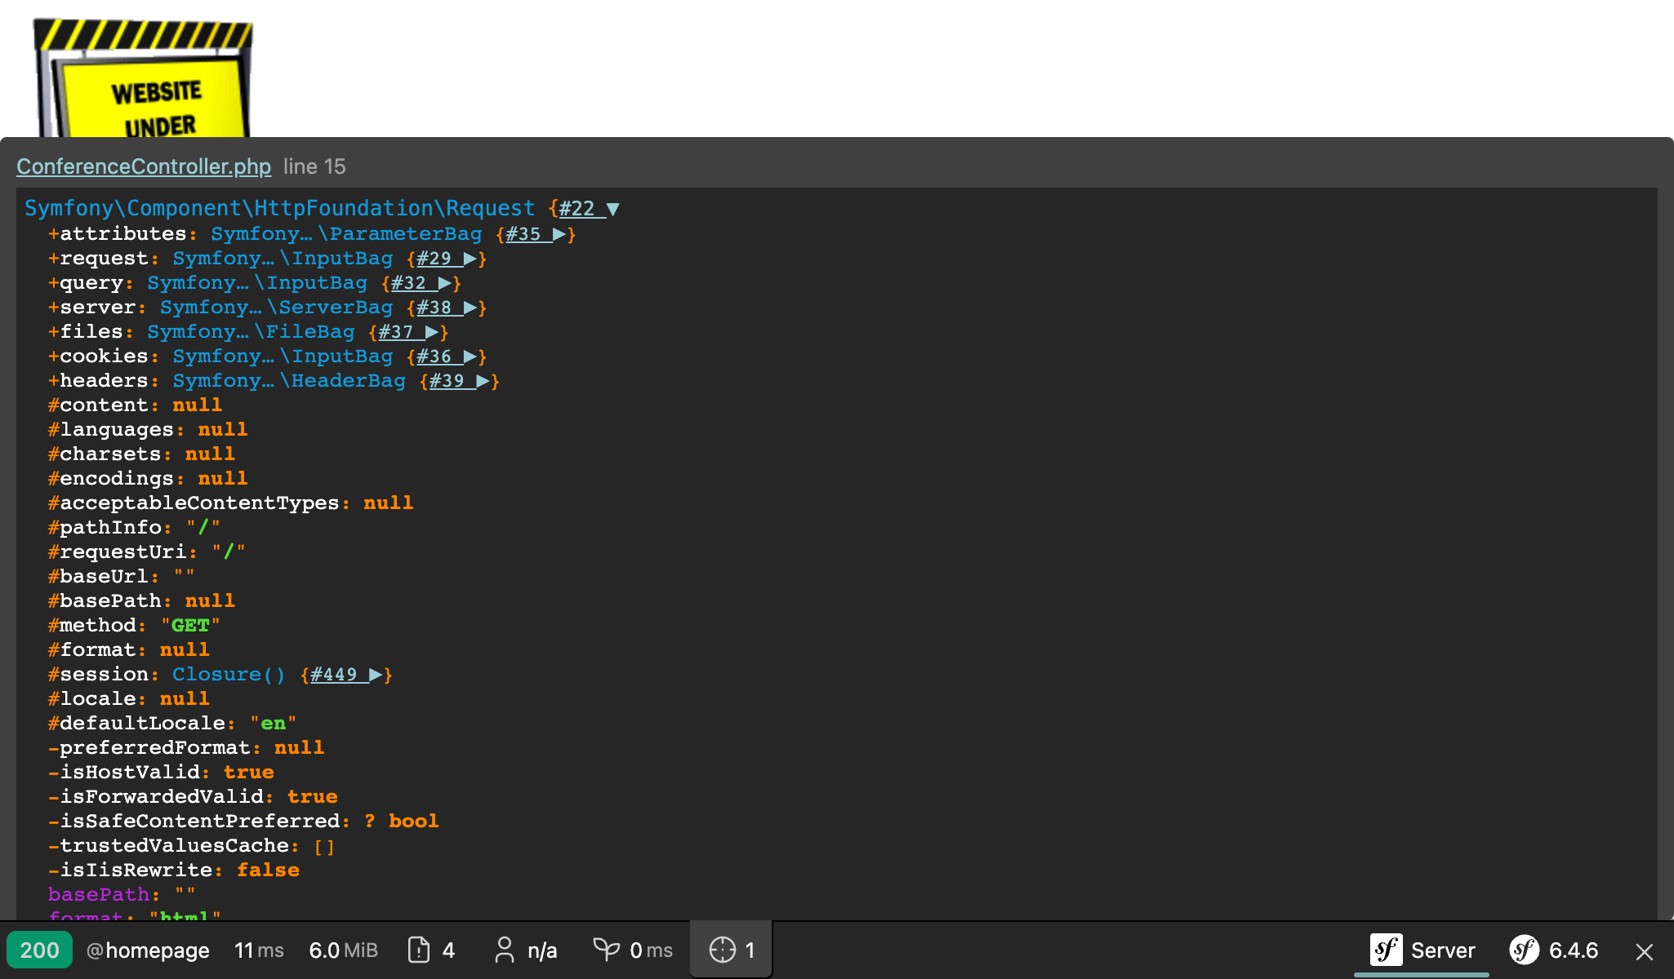Expand the session Closure #449
Image resolution: width=1674 pixels, height=979 pixels.
point(375,675)
